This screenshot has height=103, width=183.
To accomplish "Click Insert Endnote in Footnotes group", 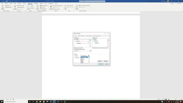I will [x=21, y=6].
